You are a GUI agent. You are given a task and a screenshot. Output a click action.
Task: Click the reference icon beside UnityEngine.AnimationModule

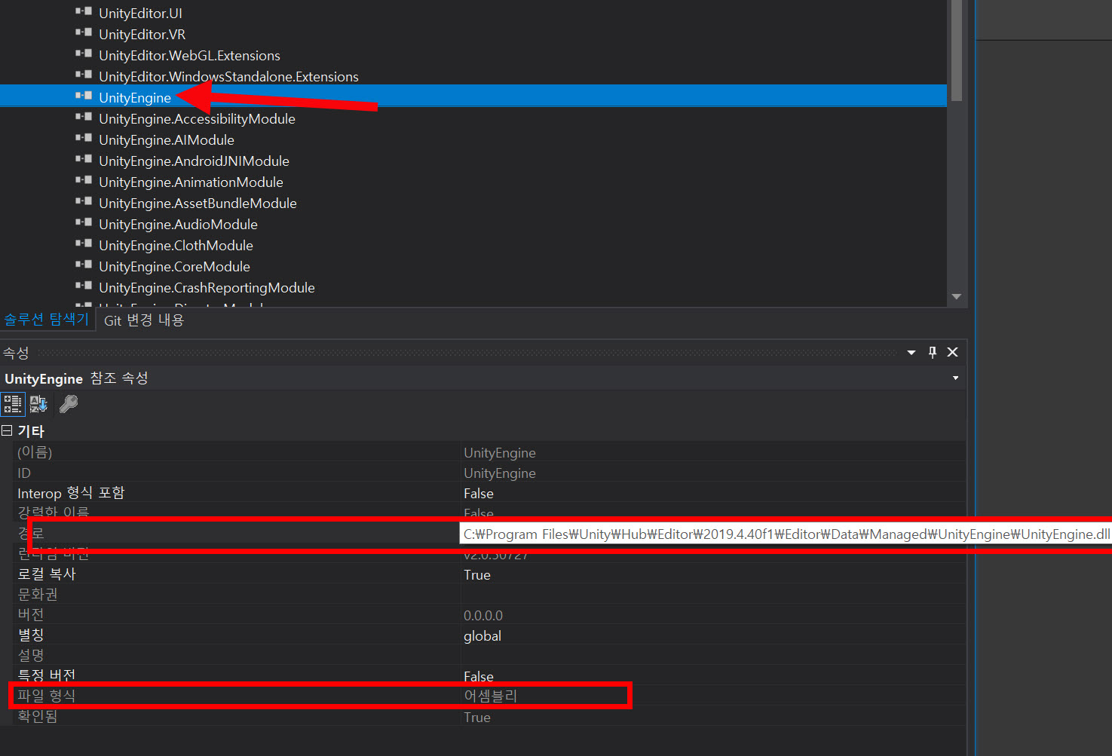click(84, 180)
